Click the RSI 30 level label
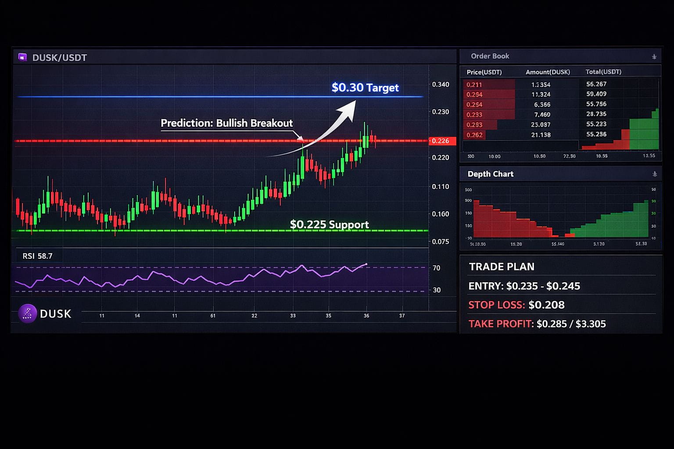This screenshot has height=449, width=674. pos(437,290)
